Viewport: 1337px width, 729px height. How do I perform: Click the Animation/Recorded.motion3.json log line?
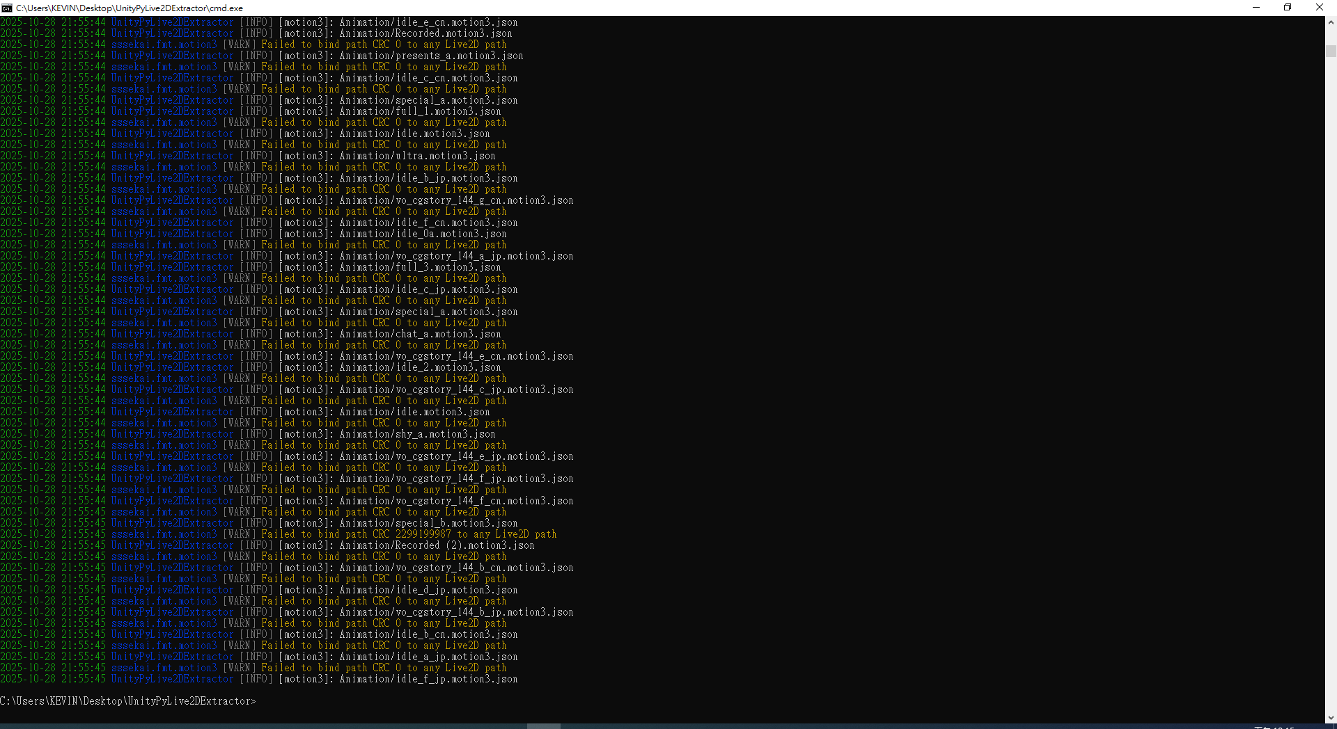[425, 33]
